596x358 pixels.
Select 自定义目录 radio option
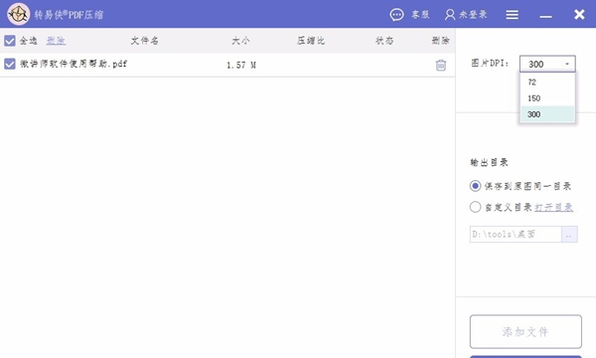(475, 207)
